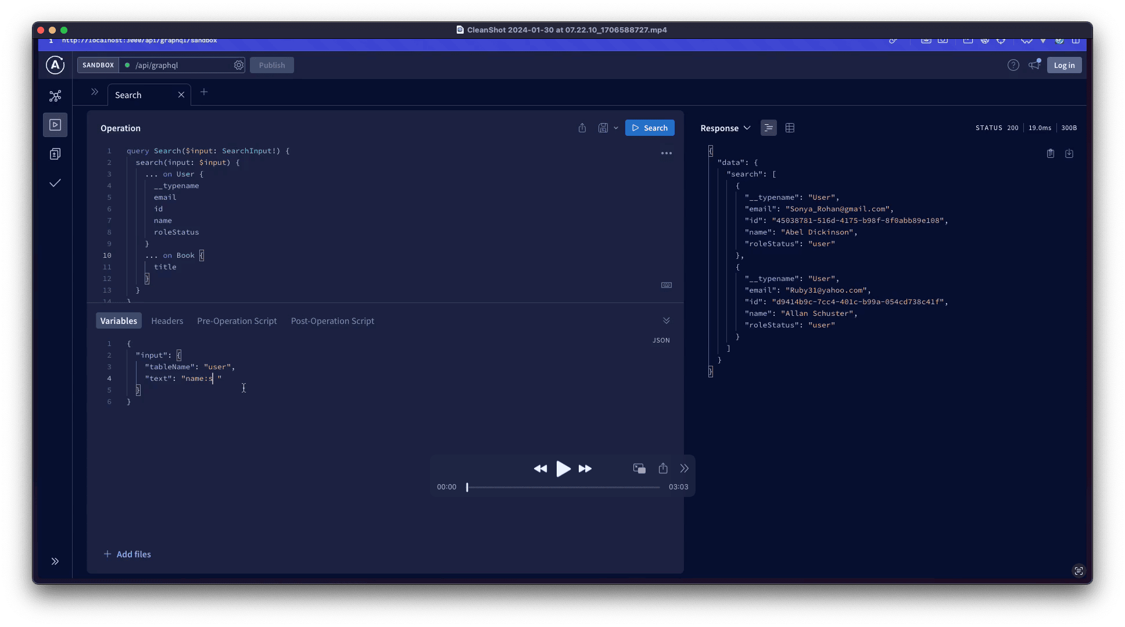
Task: Open endpoint connection settings gear
Action: click(239, 65)
